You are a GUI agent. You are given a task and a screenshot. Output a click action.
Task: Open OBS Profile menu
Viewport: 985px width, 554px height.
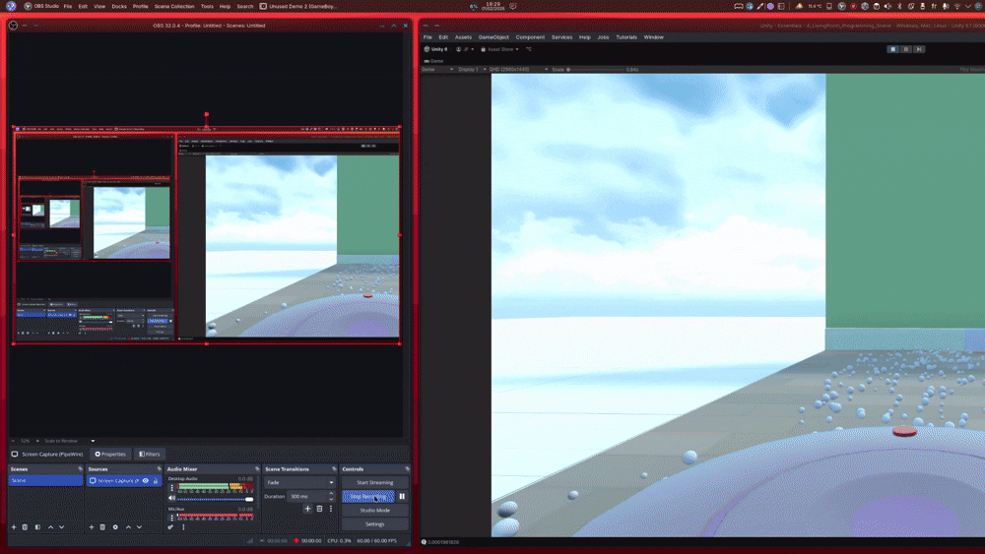click(x=140, y=6)
